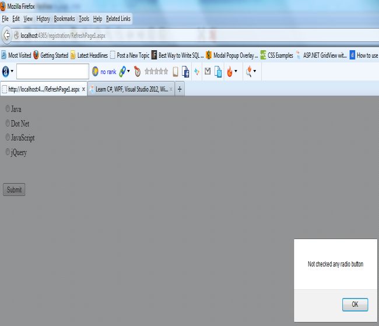
Task: Click the Twitter page share icon
Action: [x=218, y=72]
